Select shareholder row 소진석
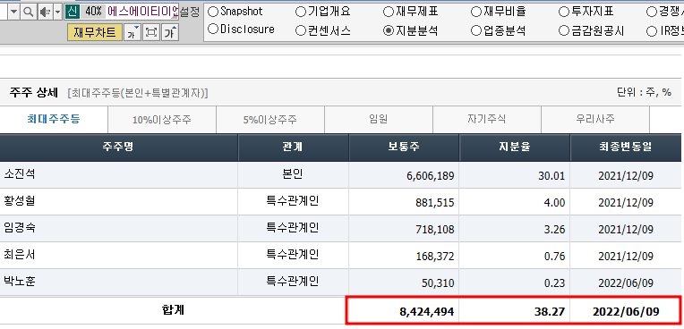The image size is (684, 329). click(x=340, y=175)
